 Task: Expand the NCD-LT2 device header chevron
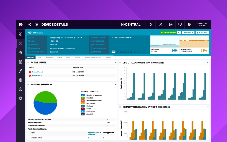[x=30, y=33]
